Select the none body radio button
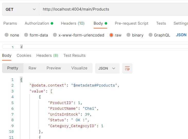Viewport: 188px width, 139px height. [7, 35]
